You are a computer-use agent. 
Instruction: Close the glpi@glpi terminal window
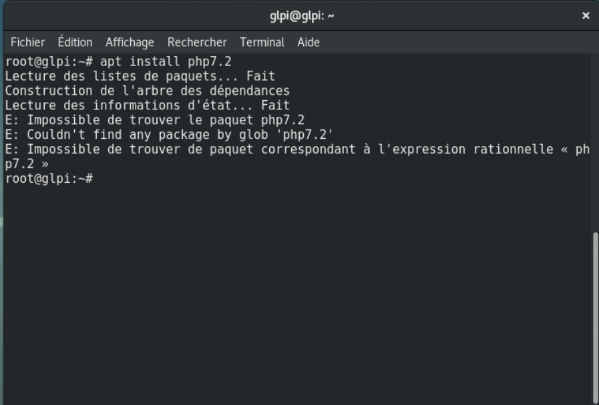click(586, 16)
